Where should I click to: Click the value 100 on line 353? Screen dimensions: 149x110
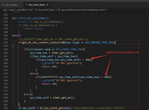coord(106,77)
